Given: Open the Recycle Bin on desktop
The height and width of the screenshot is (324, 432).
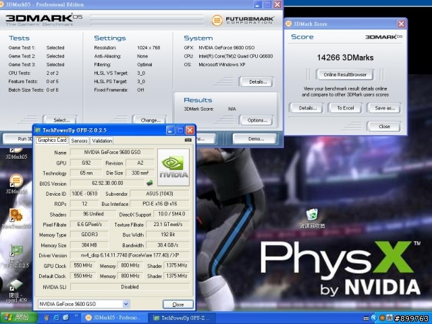Looking at the screenshot, I should (312, 219).
